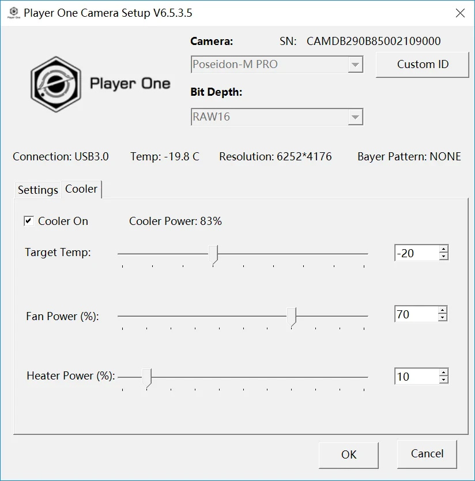Decrease Heater Power using spinner down arrow
The width and height of the screenshot is (475, 481).
coord(443,380)
